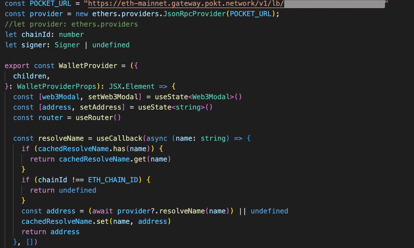This screenshot has height=248, width=414.
Task: Click the 'WalletProviderProps' type name
Action: tap(57, 87)
